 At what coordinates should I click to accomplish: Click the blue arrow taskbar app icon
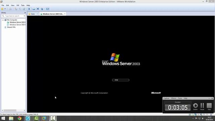(x=28, y=118)
